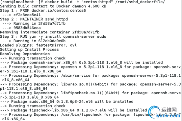Click the image ID cf2c3ece5e41
182x121 pixels.
click(x=27, y=15)
